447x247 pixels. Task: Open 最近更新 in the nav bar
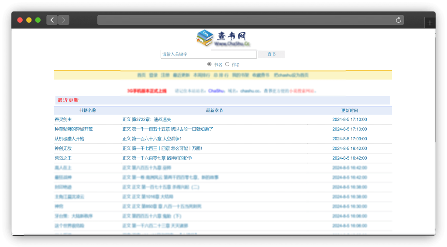pos(181,75)
